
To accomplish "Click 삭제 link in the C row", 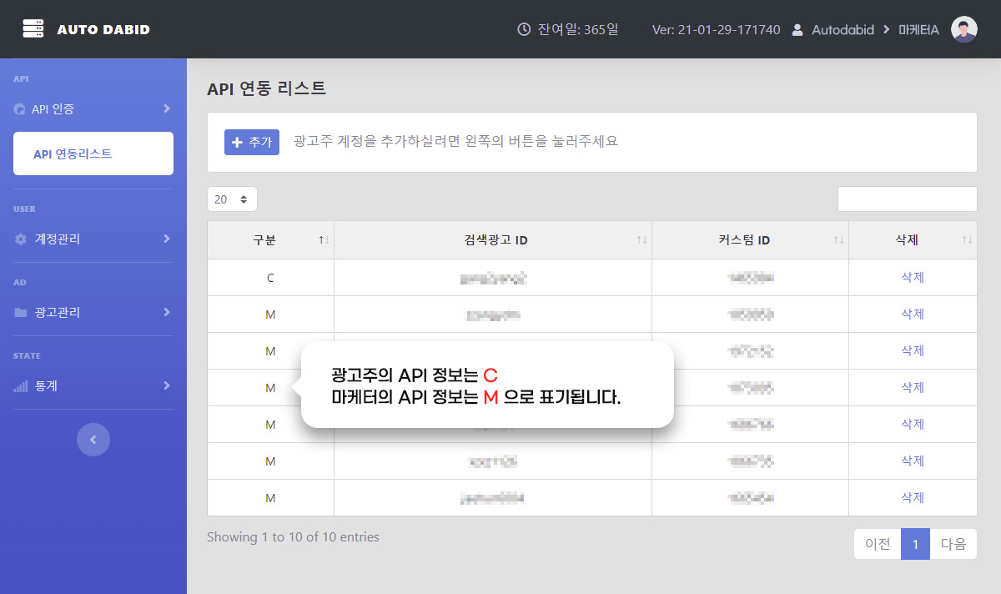I will click(x=913, y=278).
